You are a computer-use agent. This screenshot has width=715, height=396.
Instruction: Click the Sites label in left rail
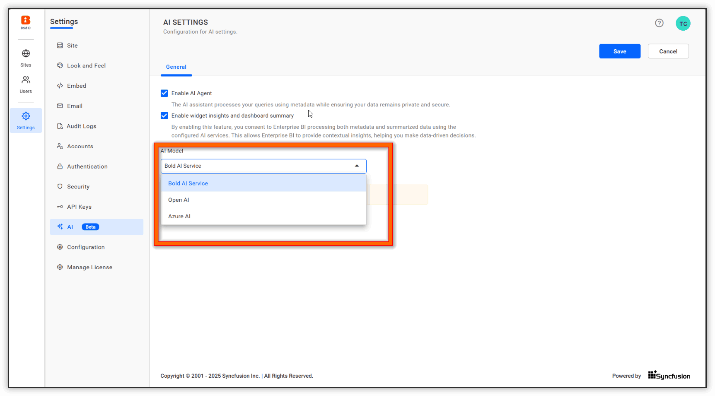pyautogui.click(x=26, y=65)
